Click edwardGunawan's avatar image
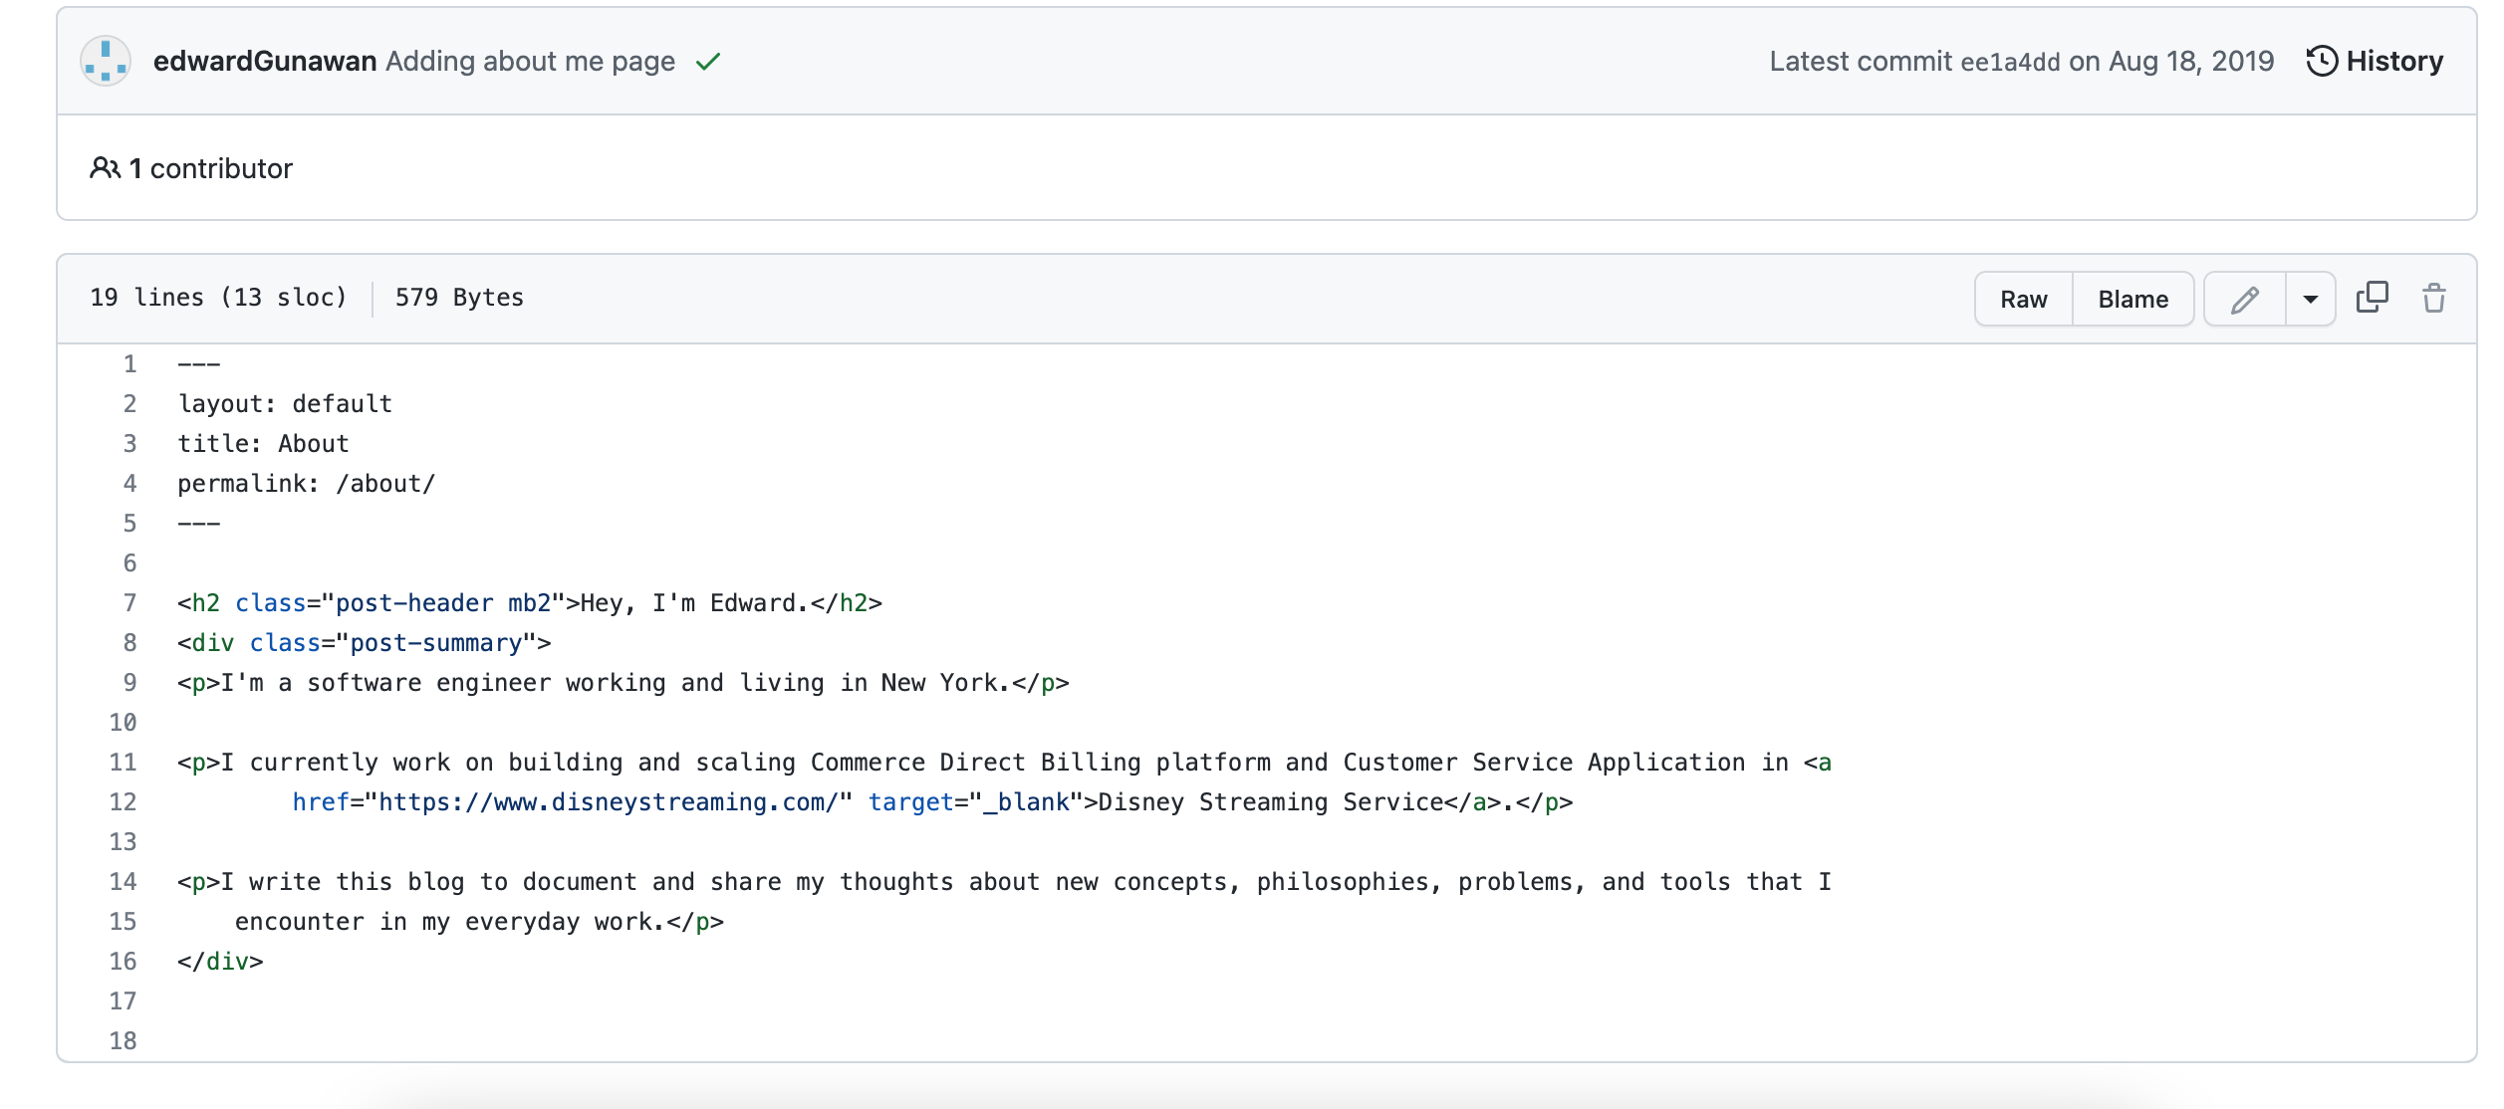Image resolution: width=2504 pixels, height=1109 pixels. (106, 62)
